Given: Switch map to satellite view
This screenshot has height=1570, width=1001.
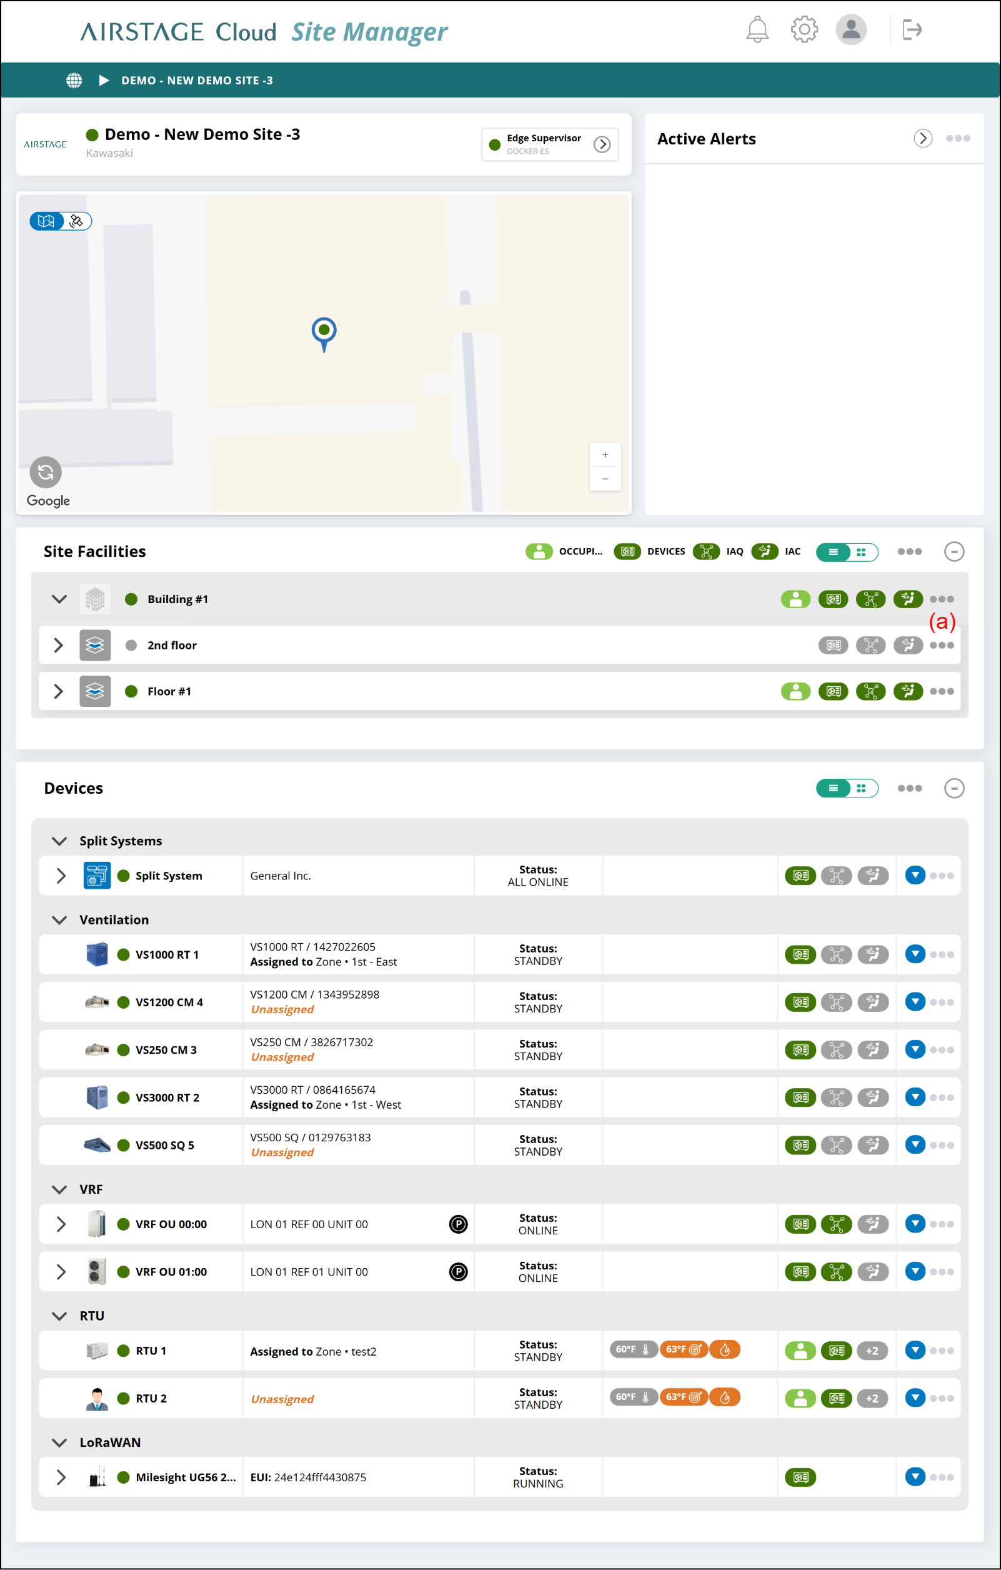Looking at the screenshot, I should click(77, 221).
